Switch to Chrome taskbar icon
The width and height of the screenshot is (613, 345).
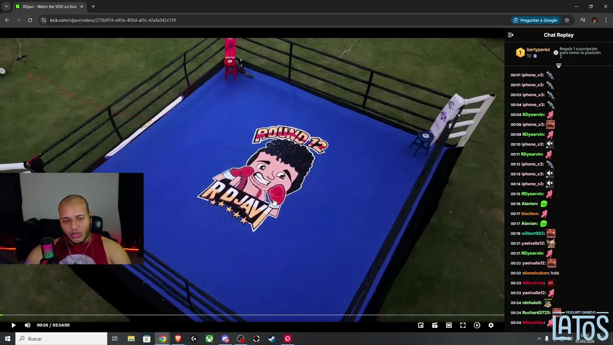point(162,339)
